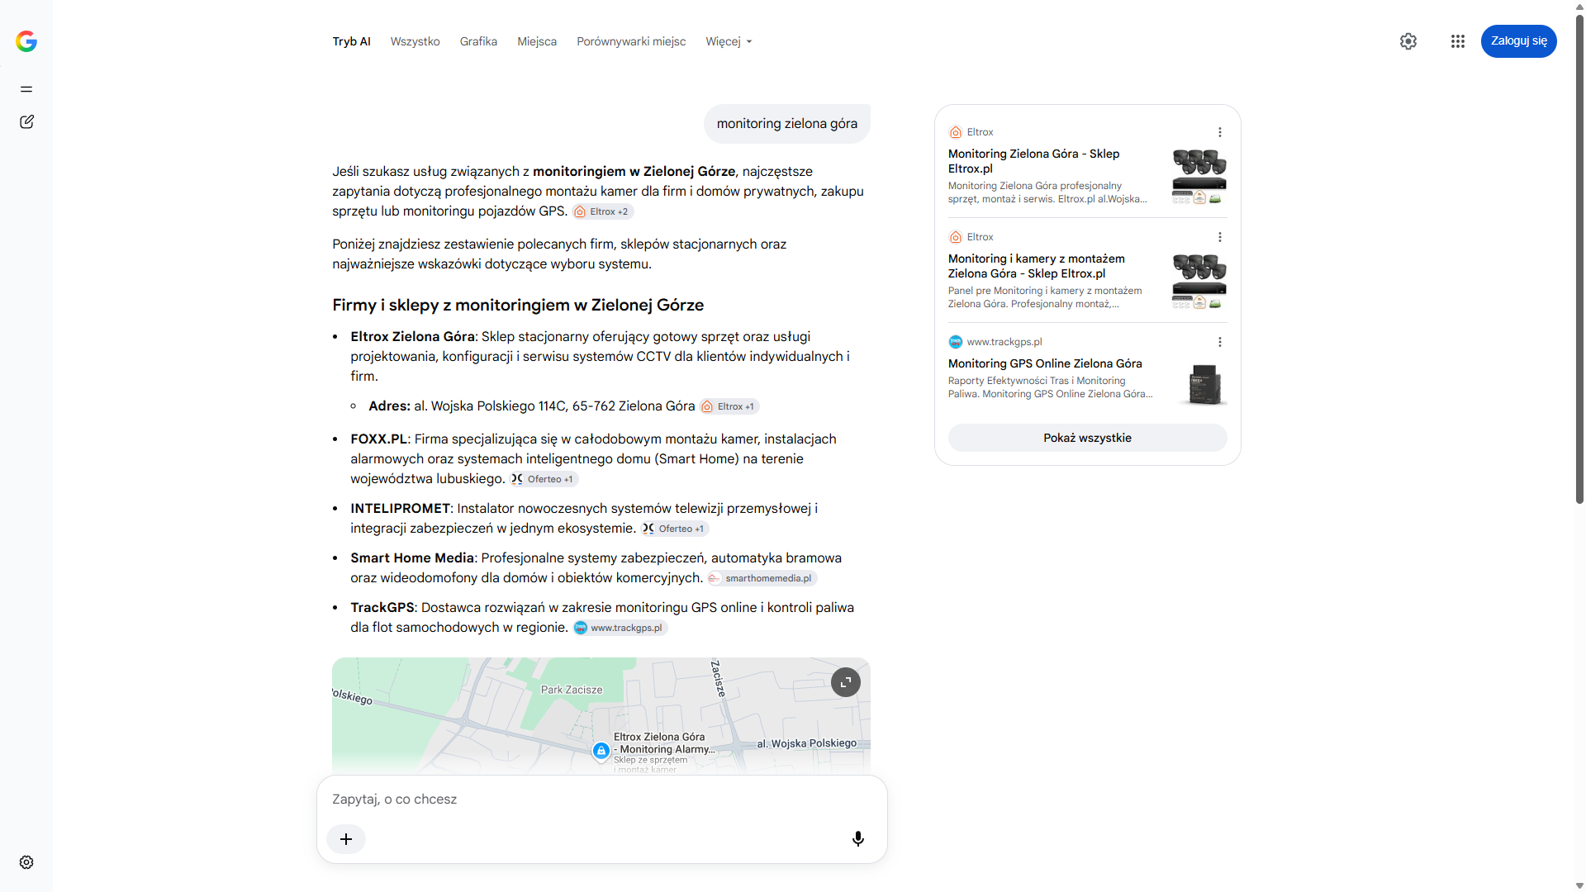The image size is (1586, 892).
Task: Switch to Grafika tab
Action: pyautogui.click(x=478, y=41)
